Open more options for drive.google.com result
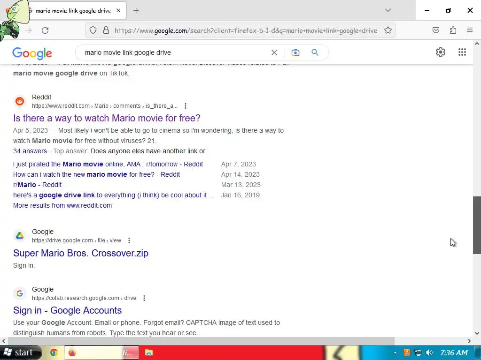 tap(129, 240)
